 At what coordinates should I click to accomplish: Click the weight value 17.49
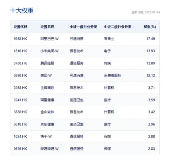[151, 39]
